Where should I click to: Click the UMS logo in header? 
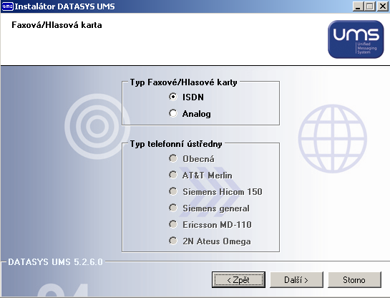pyautogui.click(x=356, y=39)
